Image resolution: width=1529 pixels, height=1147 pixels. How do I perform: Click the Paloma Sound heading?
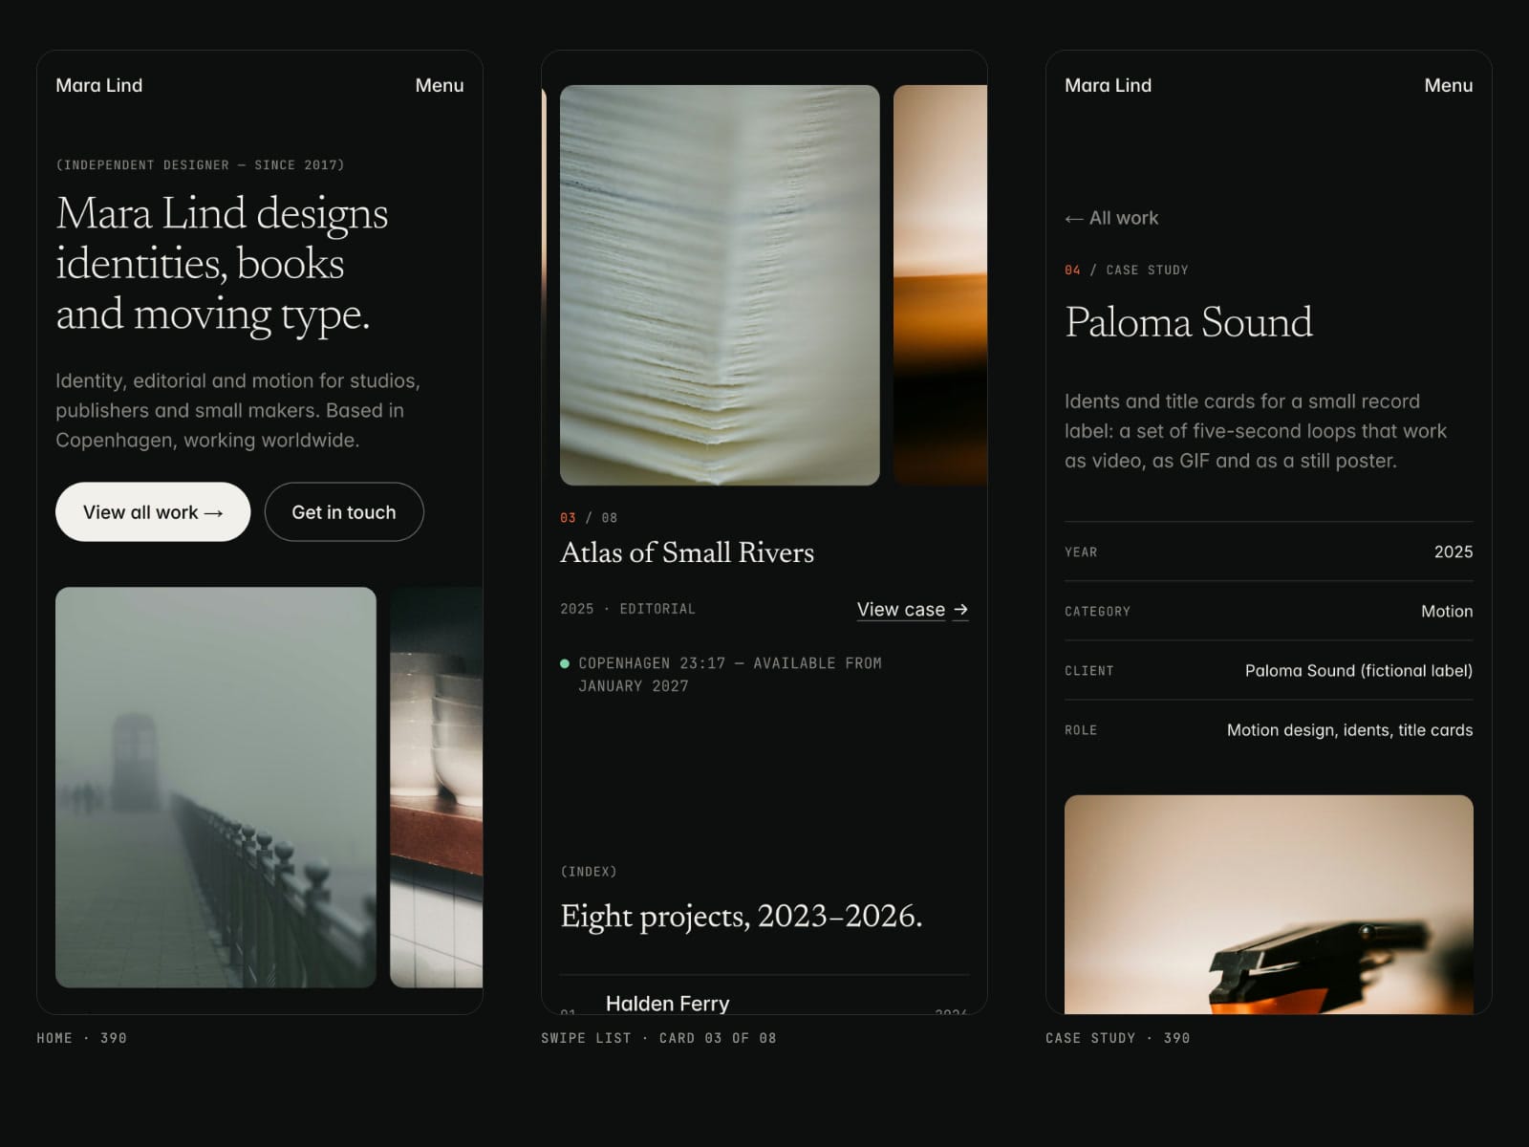click(x=1189, y=322)
